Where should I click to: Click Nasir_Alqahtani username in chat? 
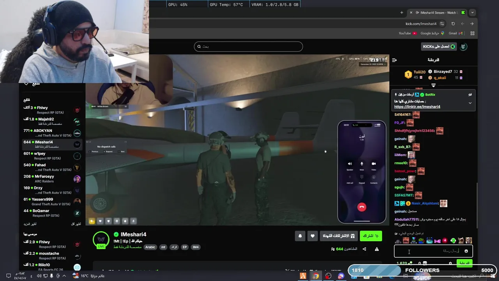[425, 203]
